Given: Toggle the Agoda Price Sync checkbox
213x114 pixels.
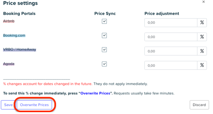Looking at the screenshot, I should point(104,64).
